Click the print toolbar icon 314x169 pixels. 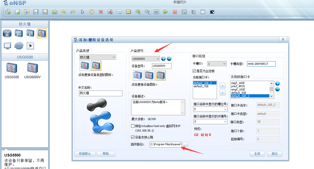(54, 12)
